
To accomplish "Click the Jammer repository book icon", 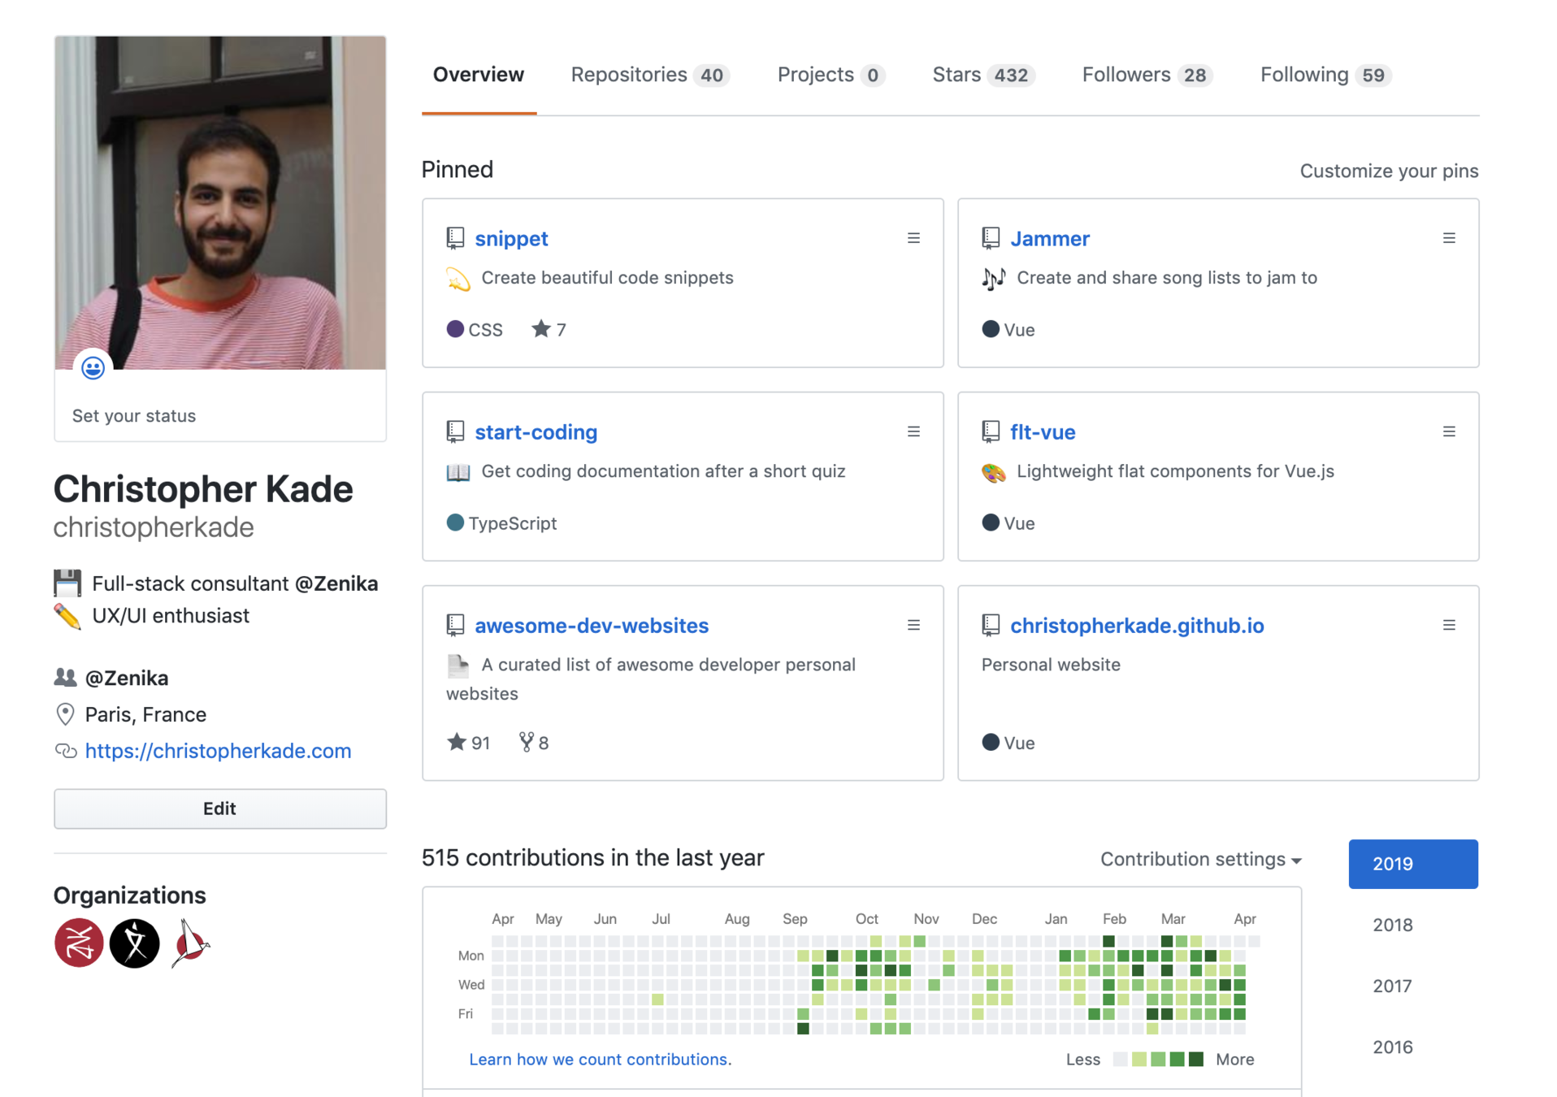I will pos(991,238).
